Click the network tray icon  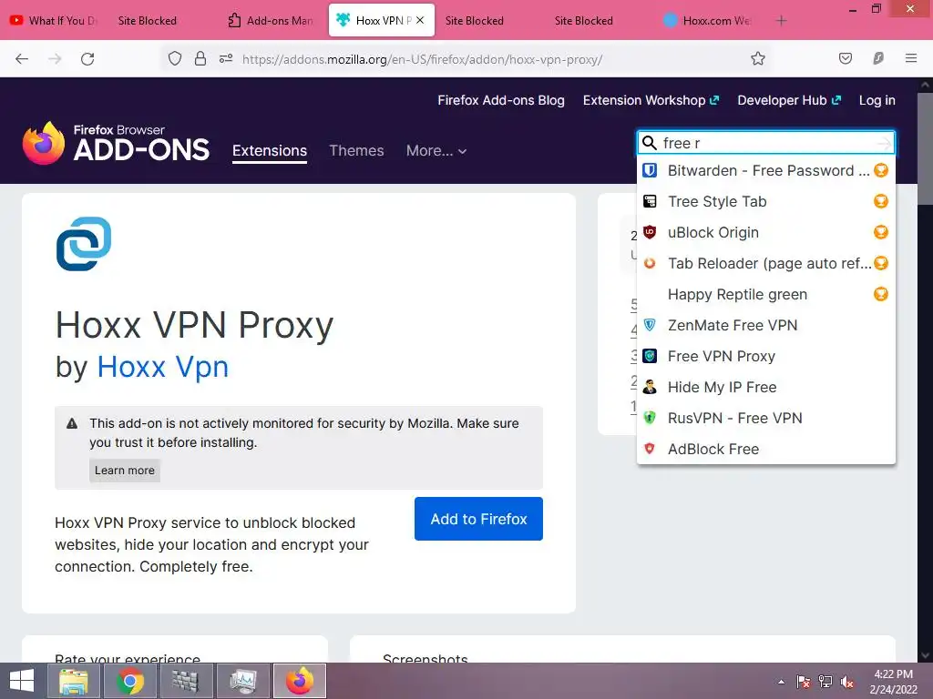point(825,682)
